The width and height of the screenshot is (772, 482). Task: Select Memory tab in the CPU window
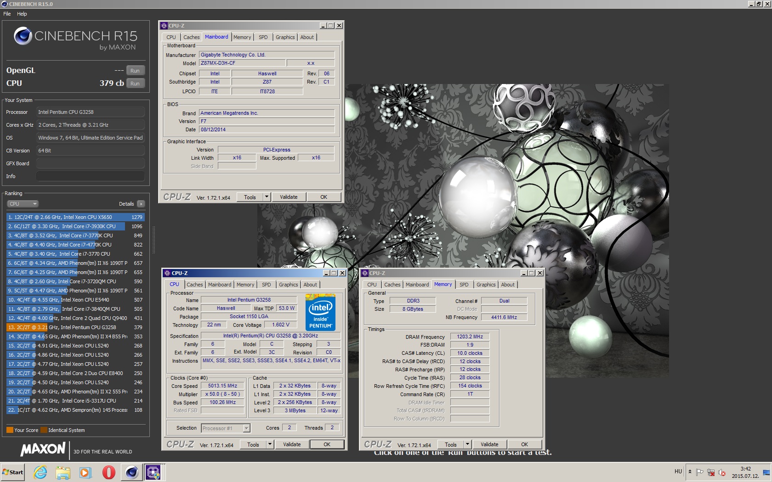245,285
